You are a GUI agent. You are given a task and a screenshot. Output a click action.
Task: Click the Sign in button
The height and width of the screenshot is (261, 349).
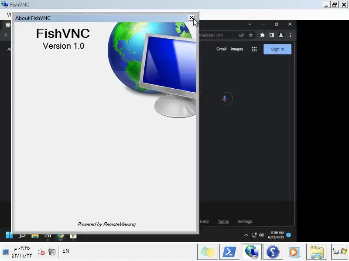pyautogui.click(x=277, y=49)
